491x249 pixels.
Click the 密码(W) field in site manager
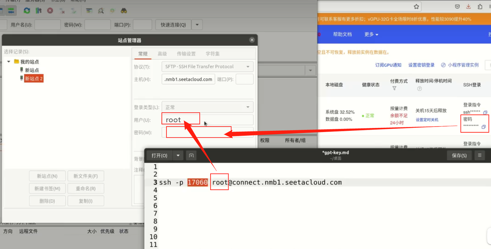(x=208, y=132)
